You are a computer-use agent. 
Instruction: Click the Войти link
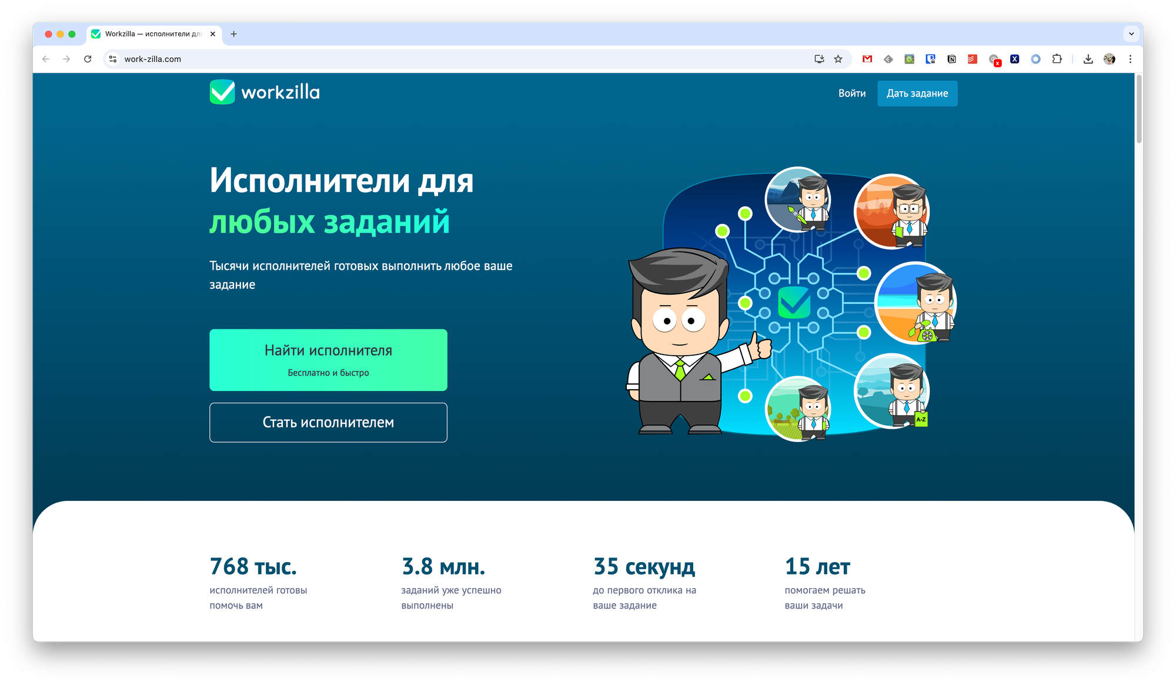click(x=851, y=93)
